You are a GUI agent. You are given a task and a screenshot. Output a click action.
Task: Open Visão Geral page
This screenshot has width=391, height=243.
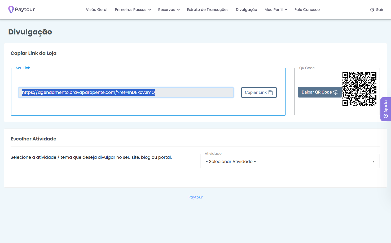pyautogui.click(x=96, y=10)
